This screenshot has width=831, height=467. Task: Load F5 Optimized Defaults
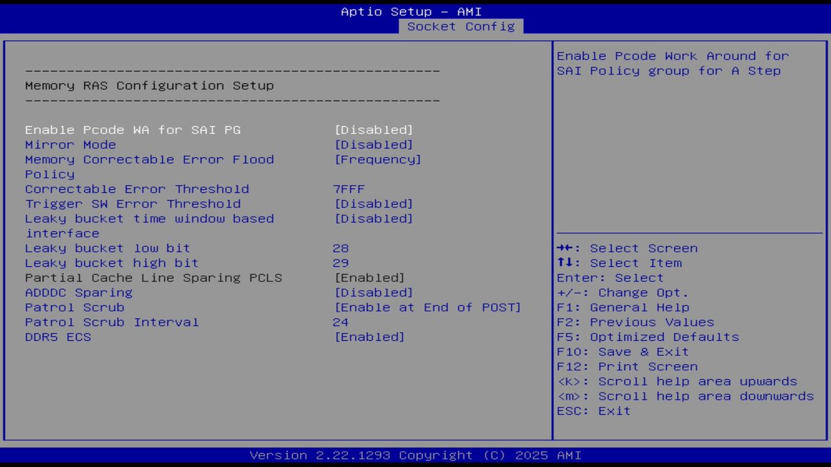point(648,337)
